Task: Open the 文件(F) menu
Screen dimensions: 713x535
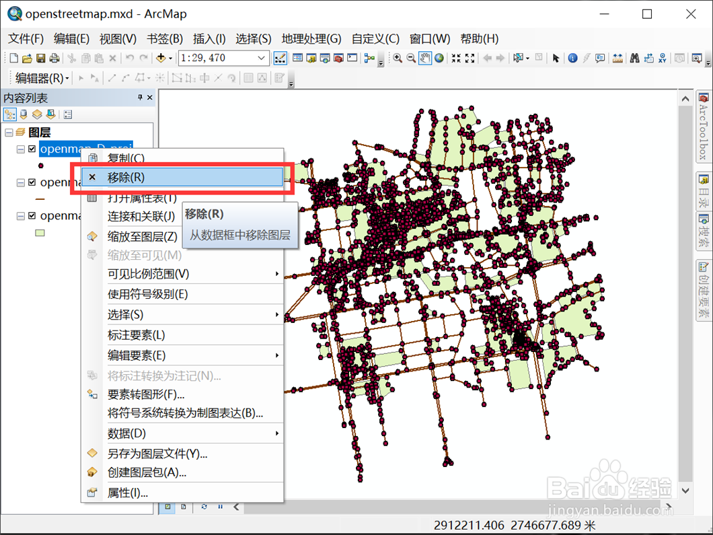Action: click(x=26, y=38)
